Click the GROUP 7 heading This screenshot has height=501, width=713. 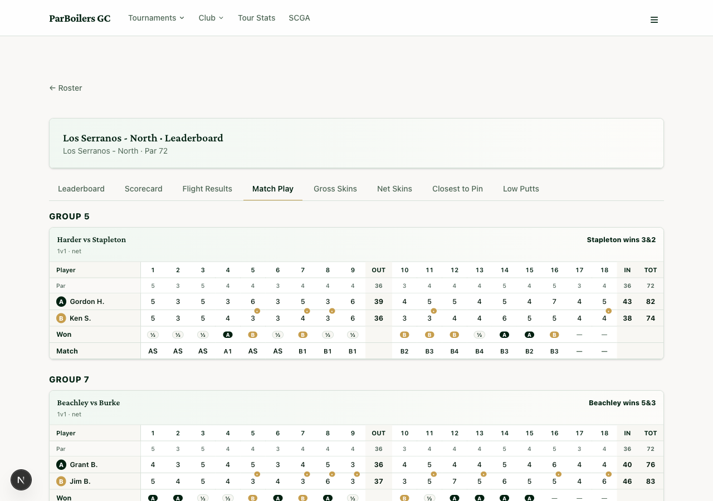pos(69,380)
